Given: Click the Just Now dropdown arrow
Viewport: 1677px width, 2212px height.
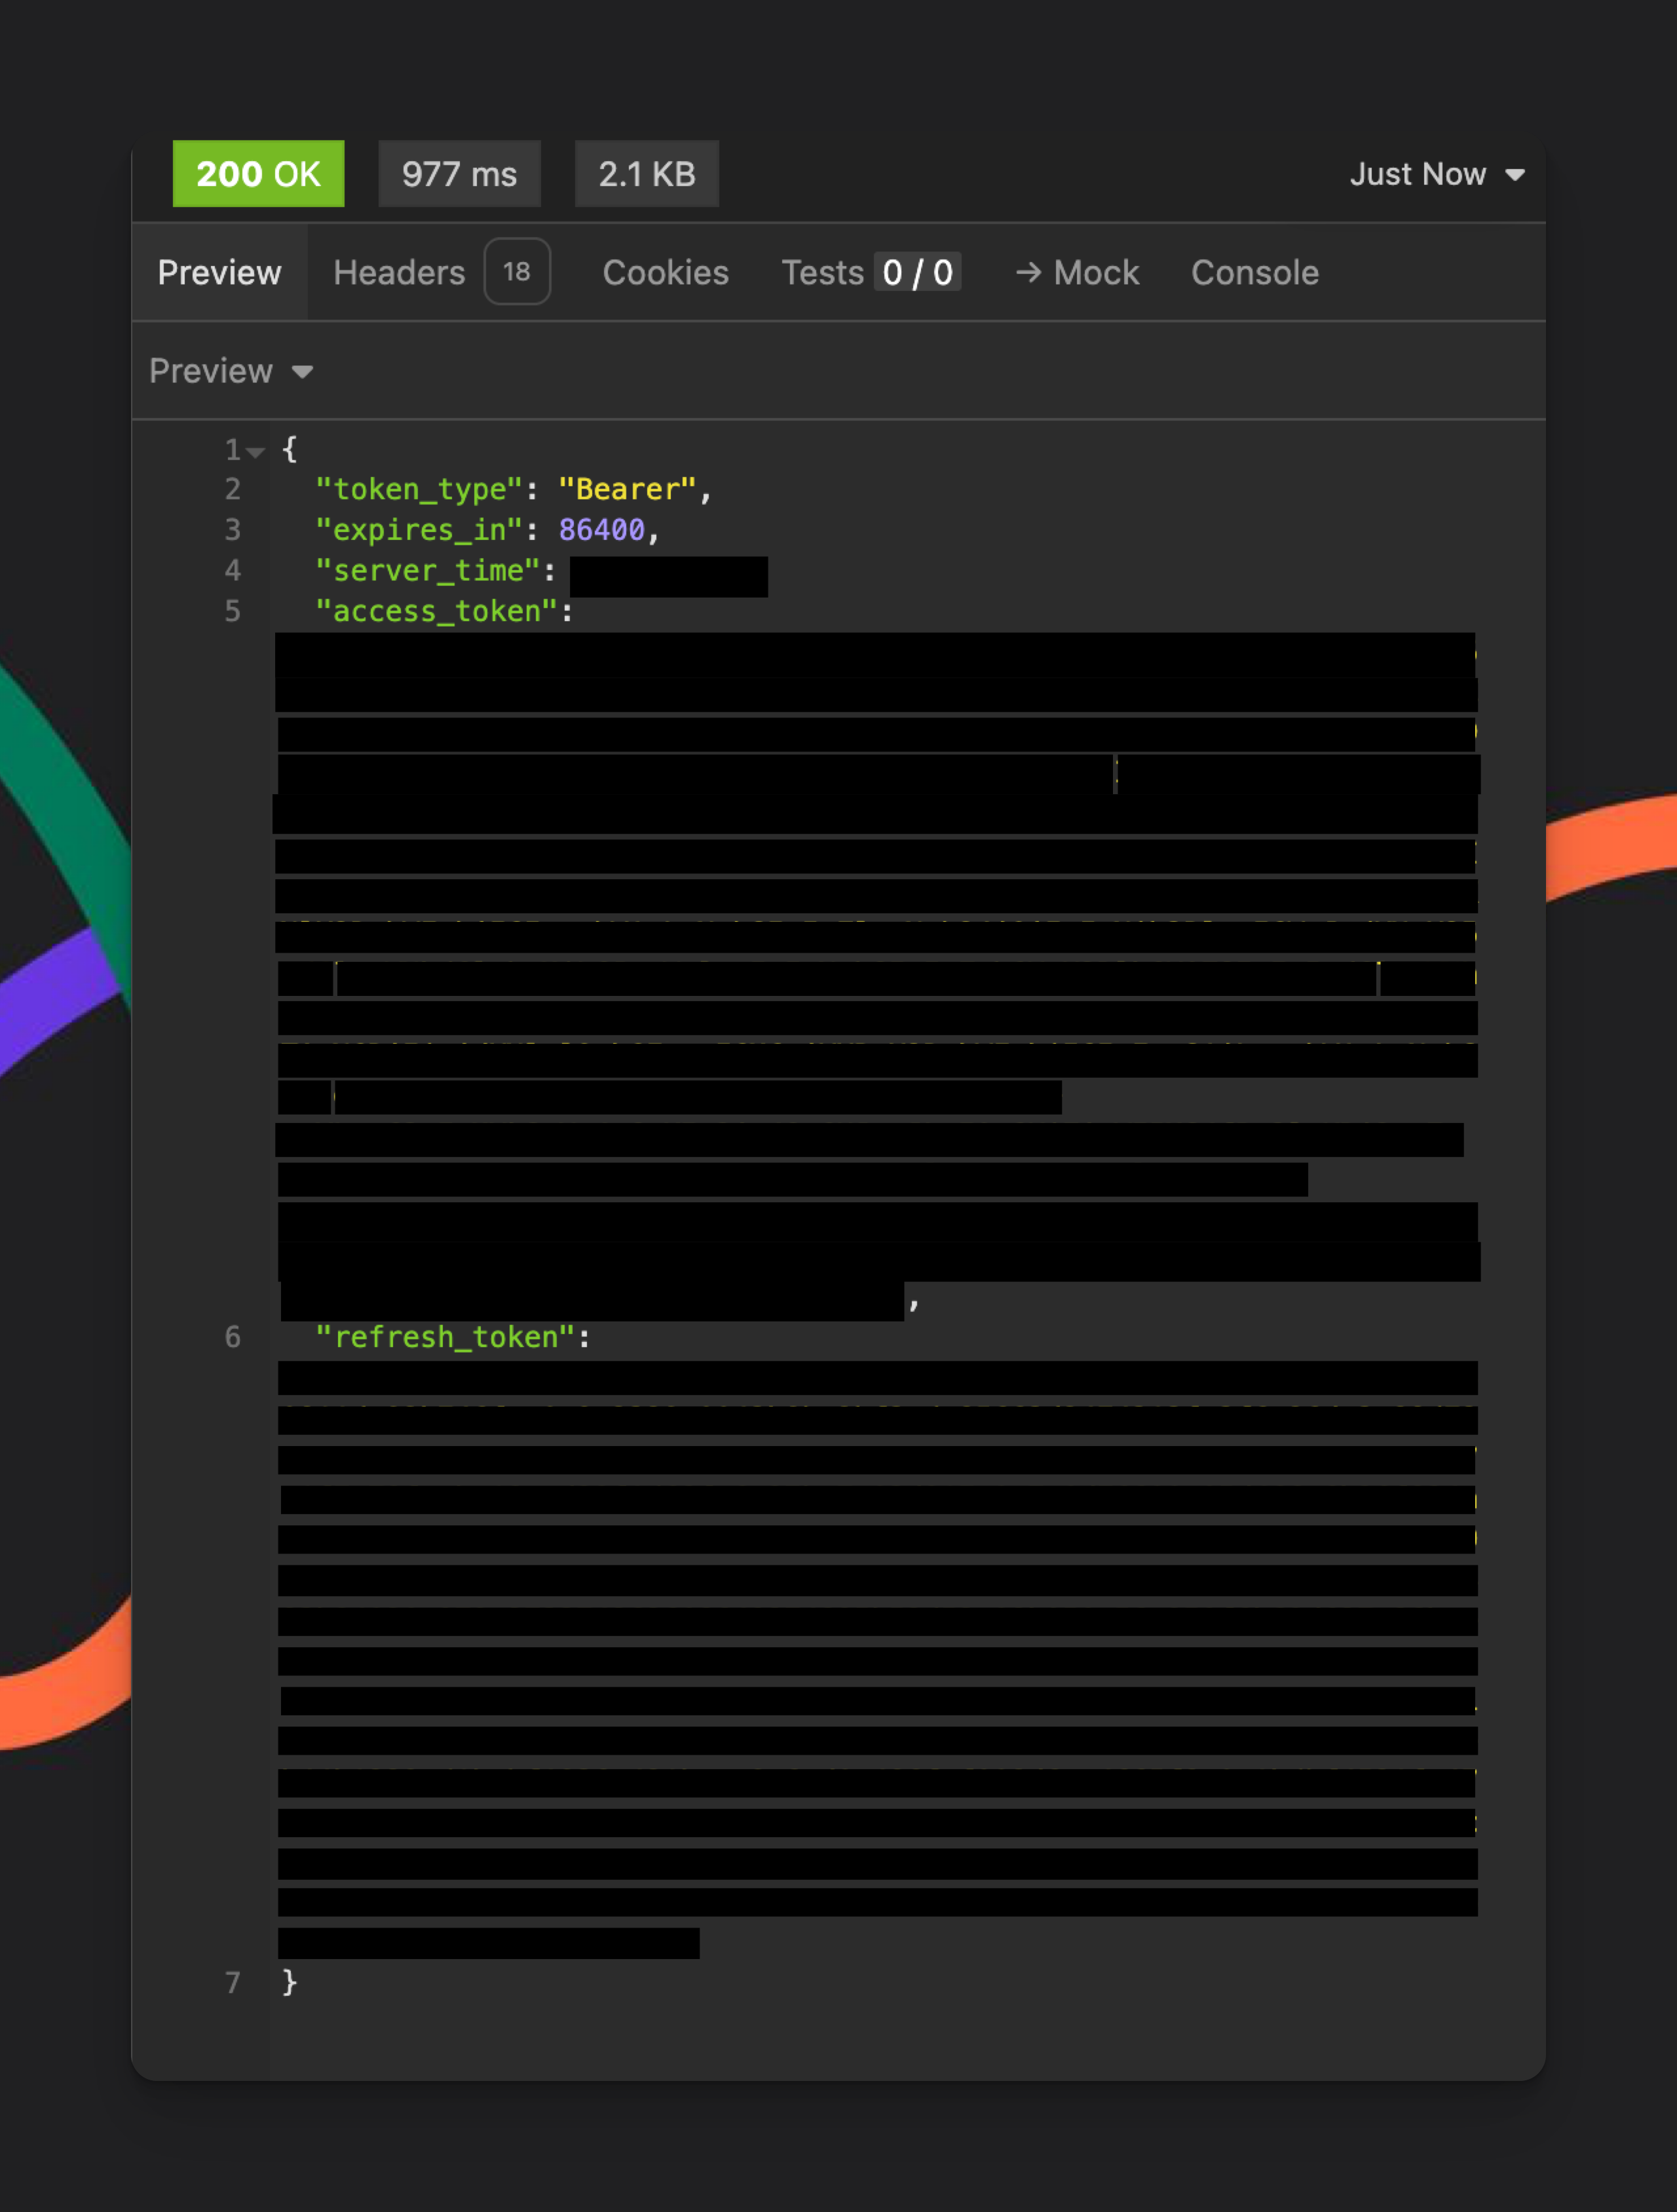Looking at the screenshot, I should [x=1515, y=175].
